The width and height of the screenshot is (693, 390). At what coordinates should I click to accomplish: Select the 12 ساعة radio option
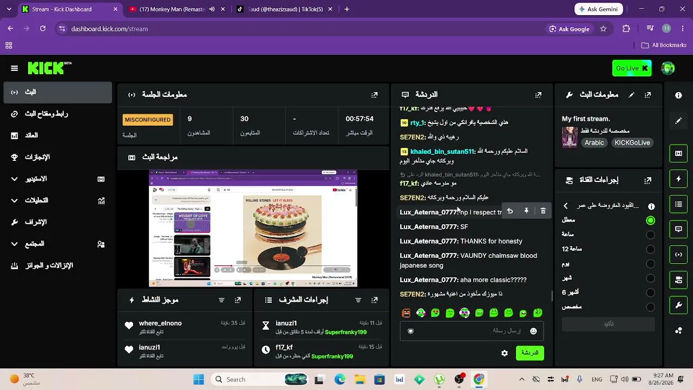click(650, 250)
